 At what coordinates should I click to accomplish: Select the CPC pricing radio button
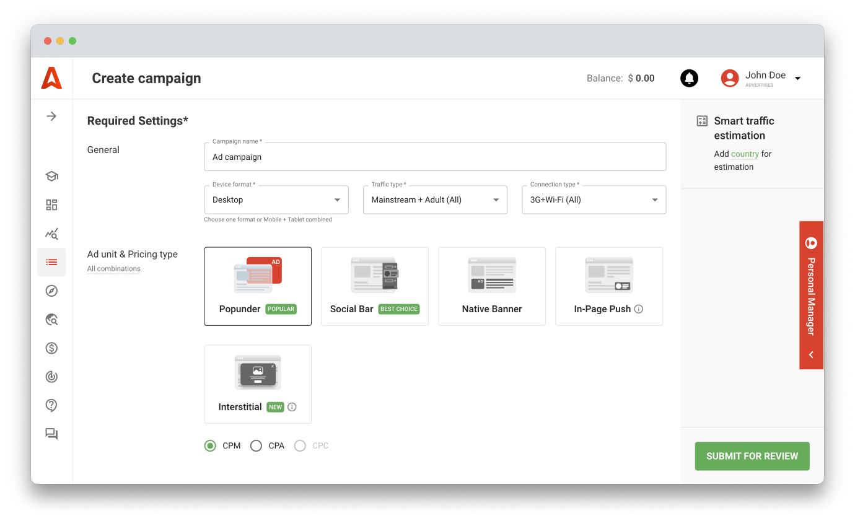pyautogui.click(x=300, y=445)
